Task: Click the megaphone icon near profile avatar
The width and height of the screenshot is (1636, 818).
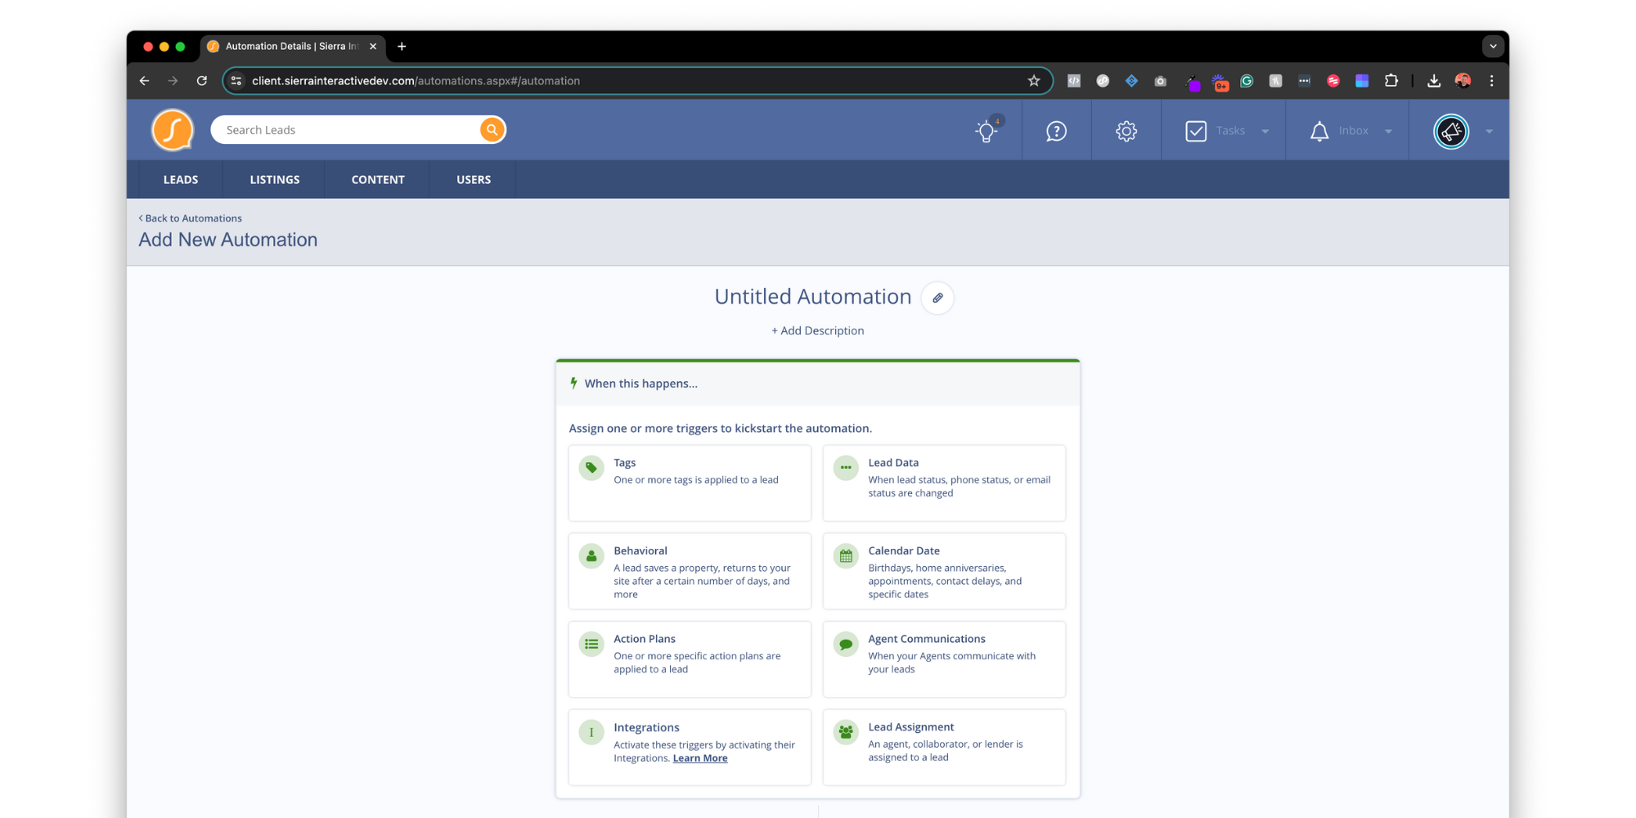Action: coord(1450,131)
